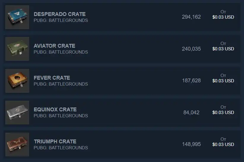Click the Triumph Crate quantity 148,995
The width and height of the screenshot is (244, 162).
(x=191, y=145)
